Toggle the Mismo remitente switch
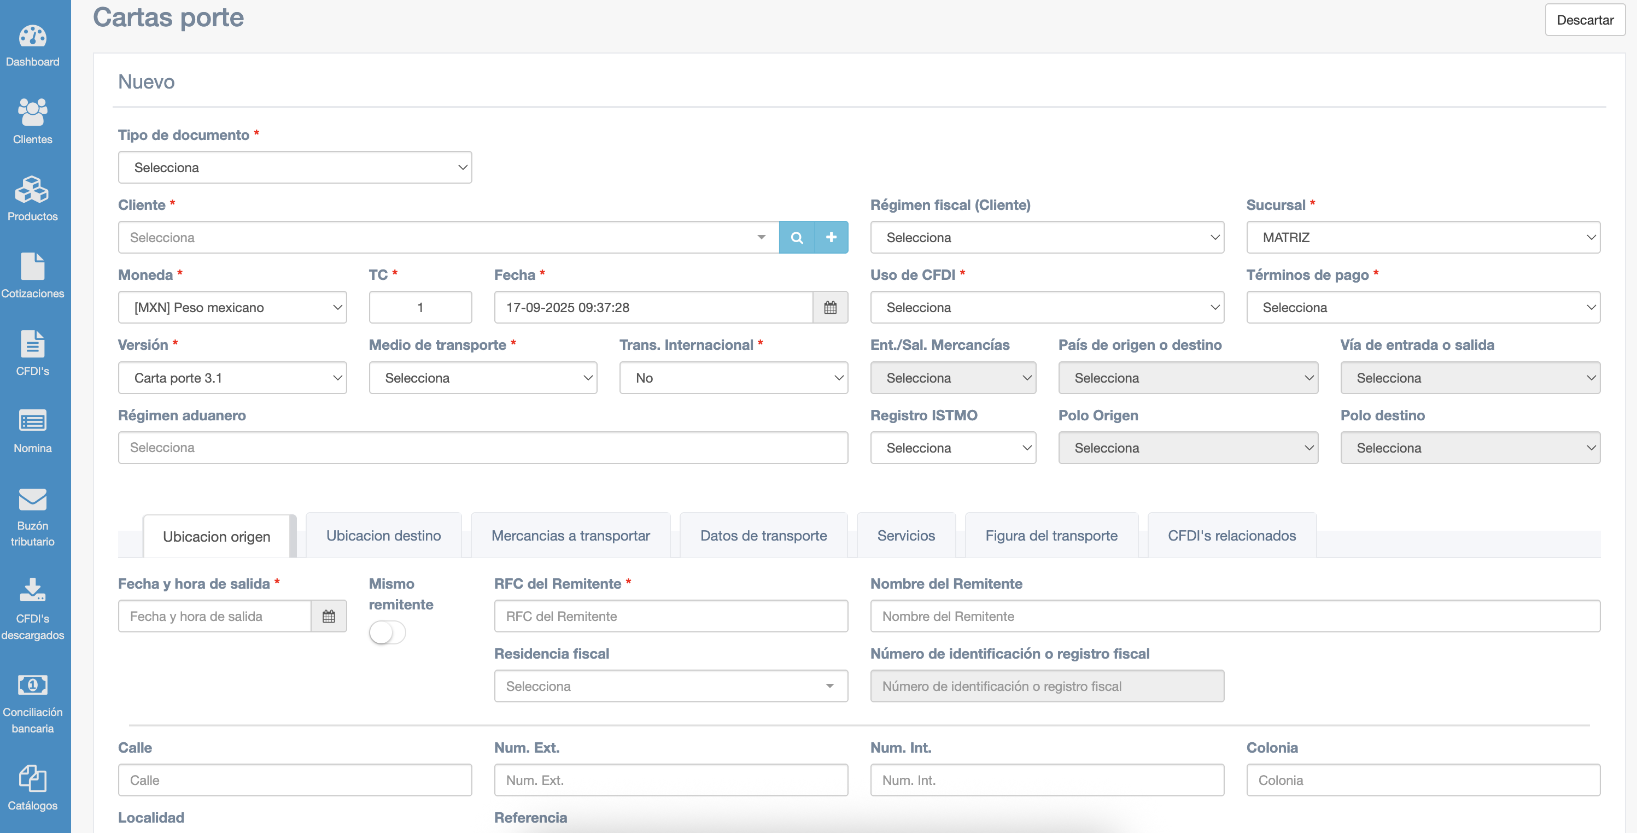 pos(387,633)
